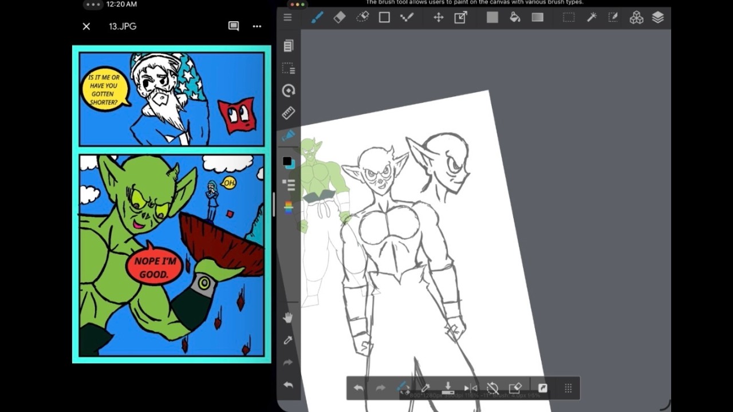The image size is (733, 412).
Task: Select the dot/polyline shape tool
Action: coord(407,17)
